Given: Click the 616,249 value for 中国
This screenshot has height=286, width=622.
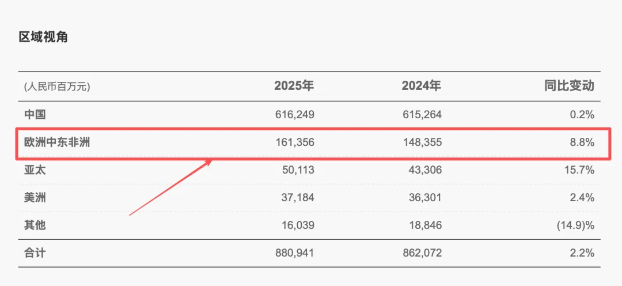Looking at the screenshot, I should (x=294, y=115).
